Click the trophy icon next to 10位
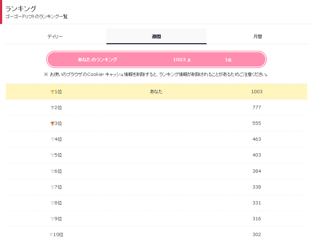This screenshot has height=249, width=313. pyautogui.click(x=51, y=235)
